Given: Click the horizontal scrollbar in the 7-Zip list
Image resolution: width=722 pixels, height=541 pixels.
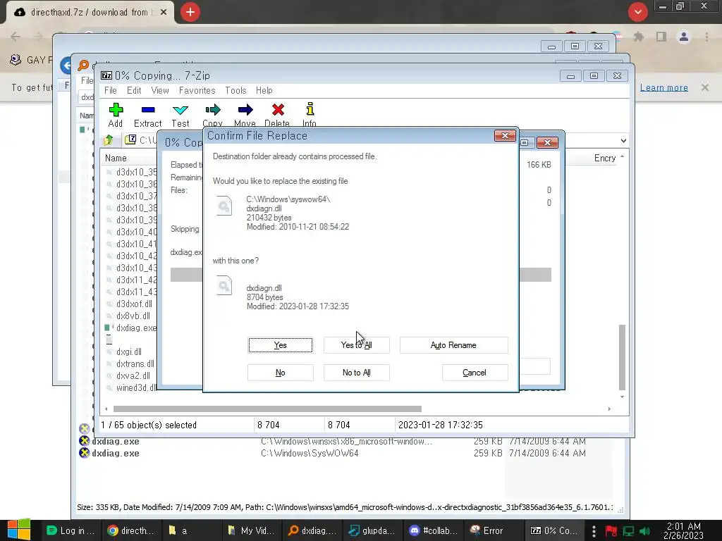Looking at the screenshot, I should tap(267, 409).
